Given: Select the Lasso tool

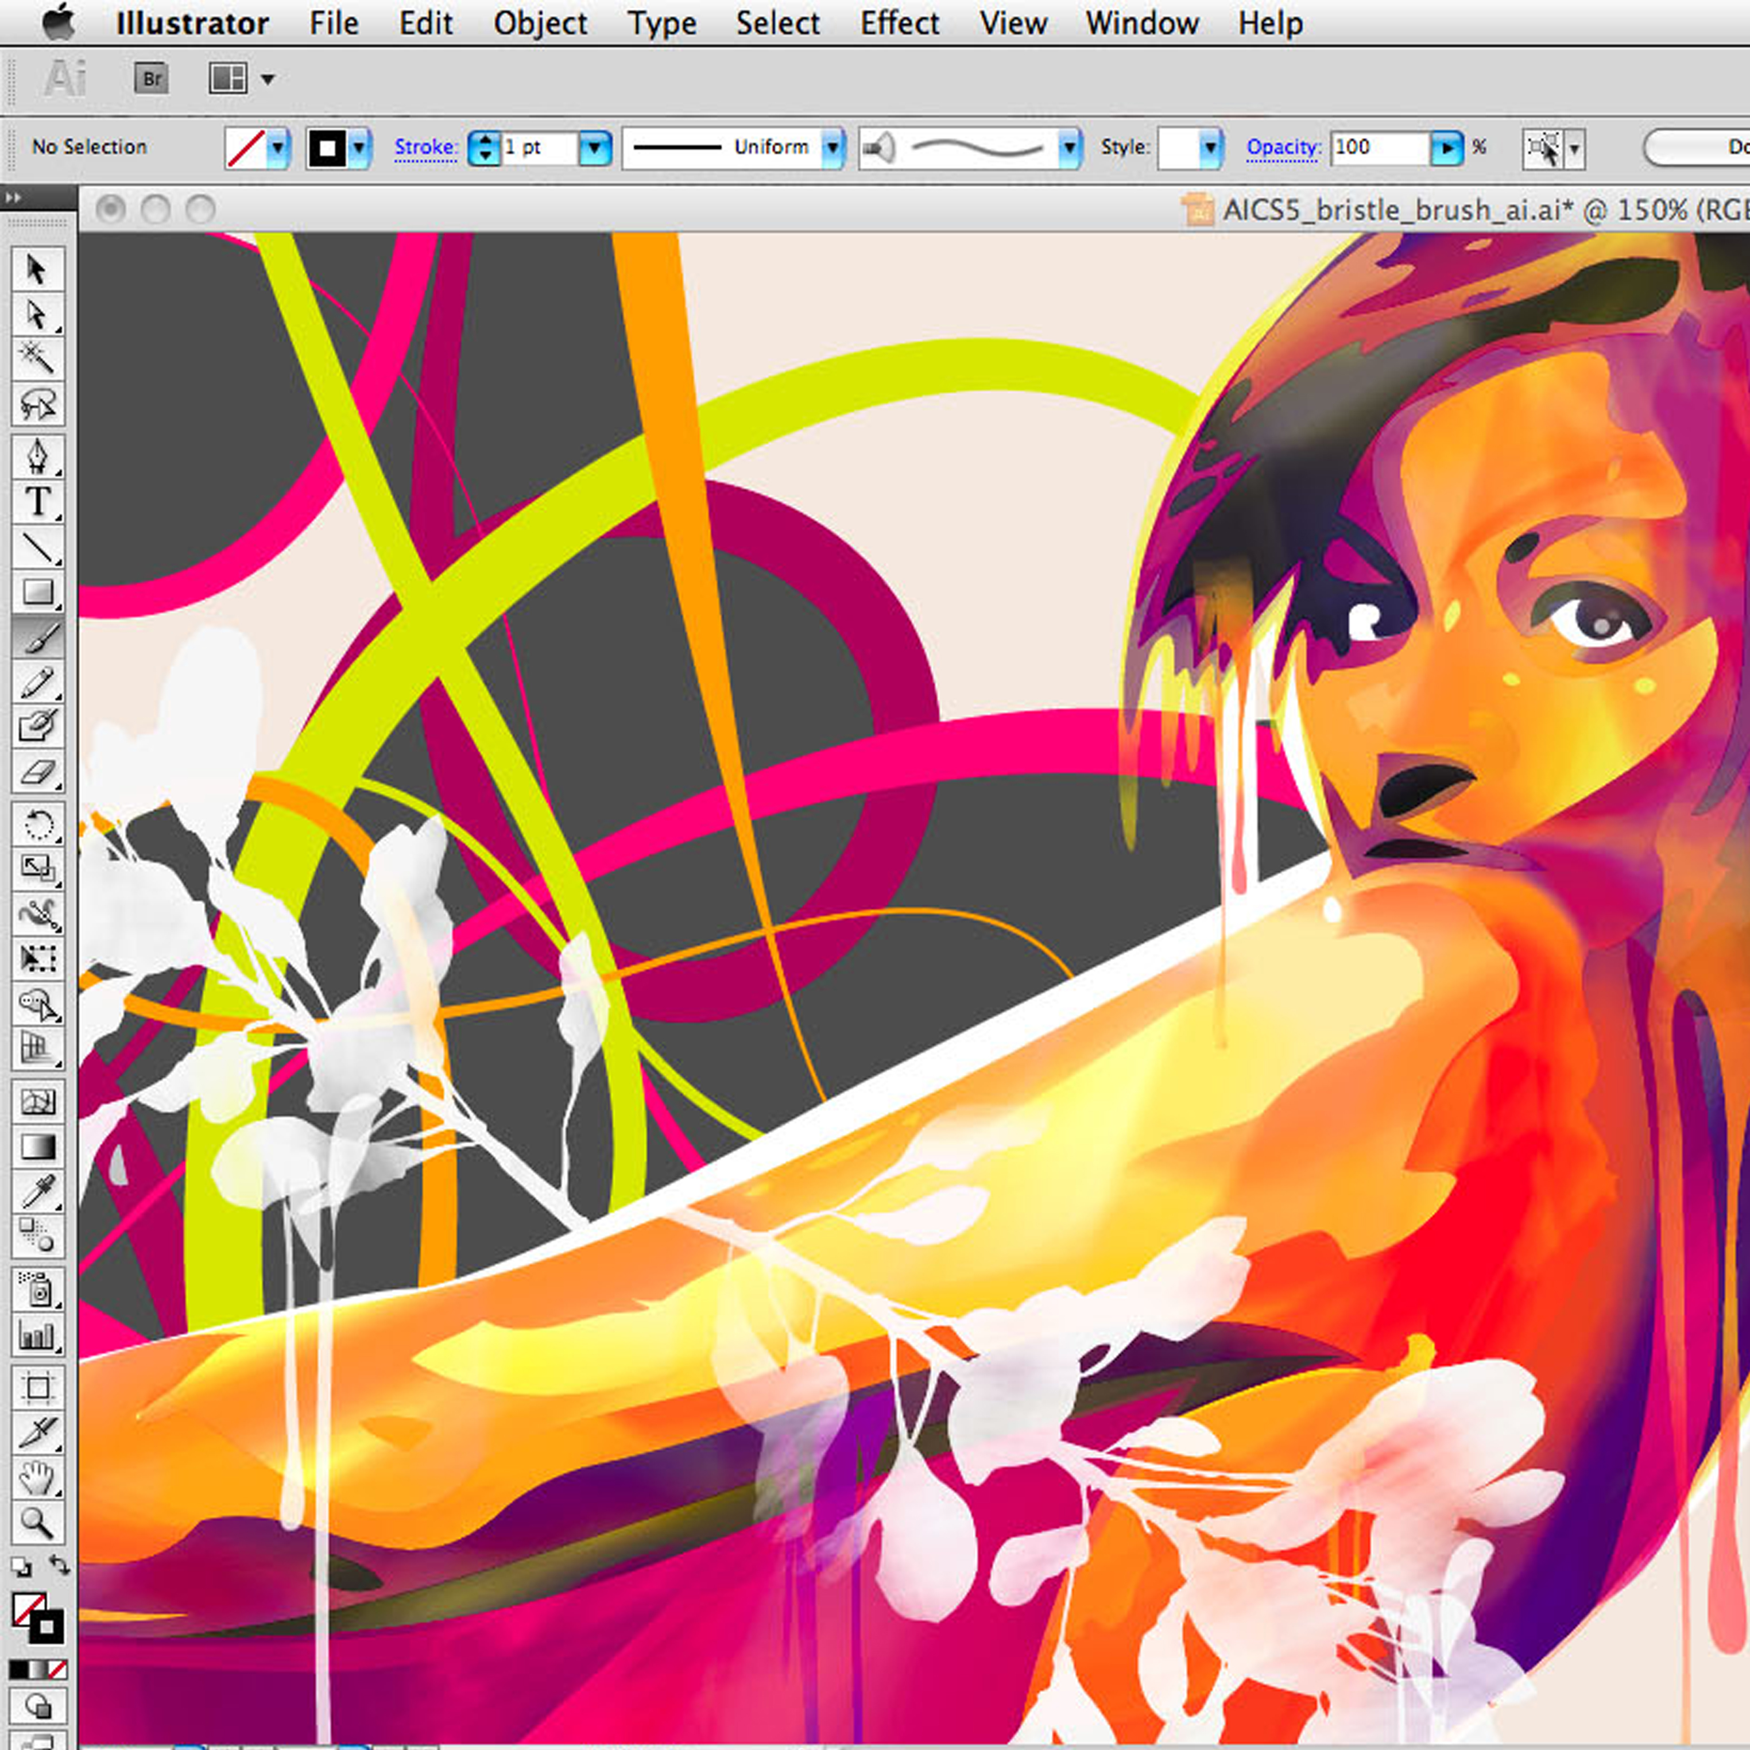Looking at the screenshot, I should coord(37,403).
